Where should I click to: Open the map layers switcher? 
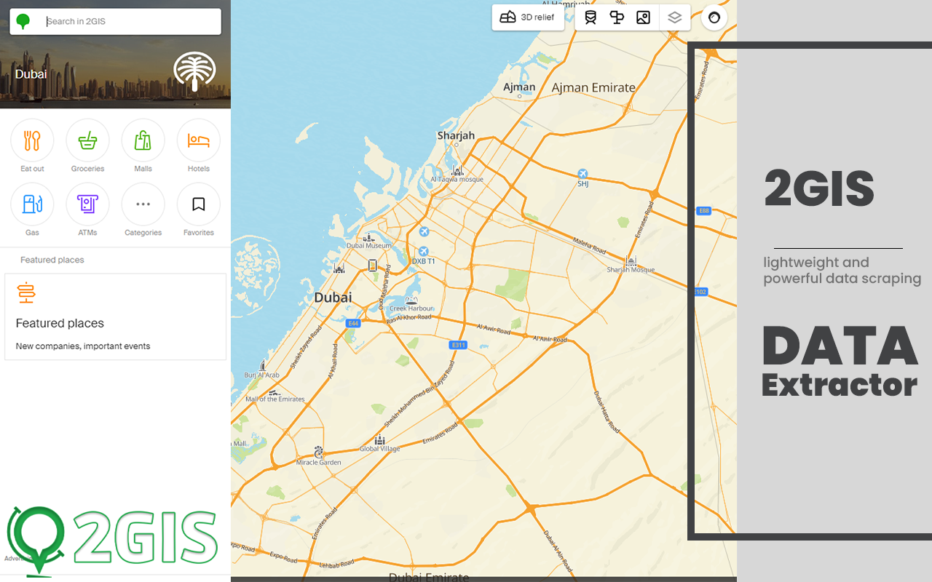tap(675, 17)
